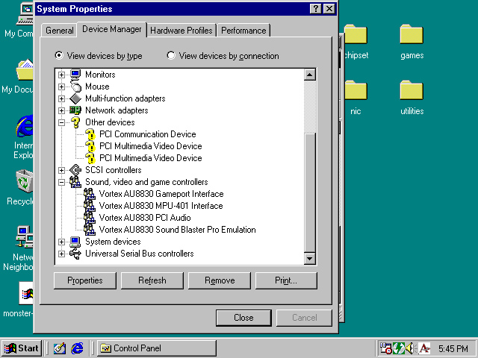Collapse Sound, video and game controllers
Screen dimensions: 478x358
click(62, 182)
